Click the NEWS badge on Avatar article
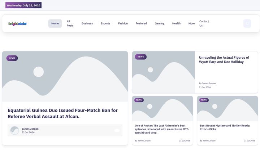 click(139, 100)
